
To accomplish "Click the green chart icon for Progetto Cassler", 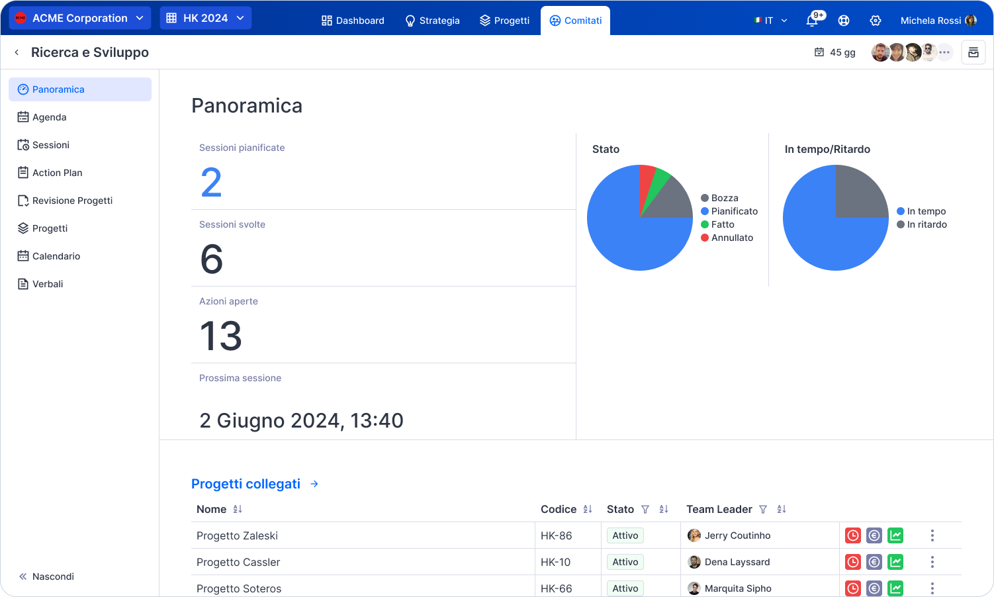I will pyautogui.click(x=895, y=562).
